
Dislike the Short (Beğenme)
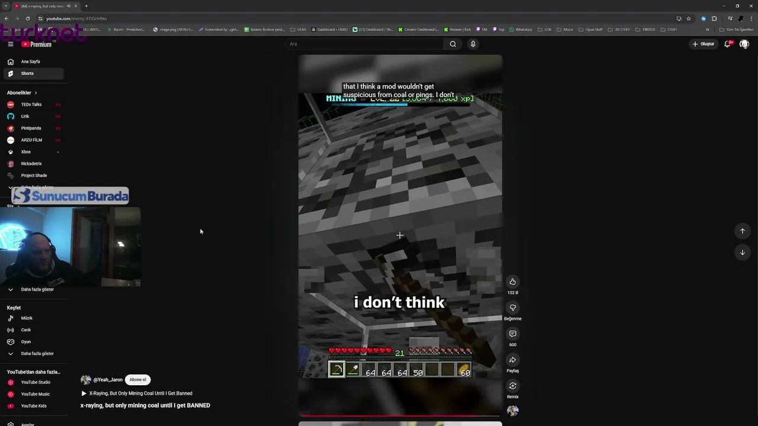coord(513,308)
